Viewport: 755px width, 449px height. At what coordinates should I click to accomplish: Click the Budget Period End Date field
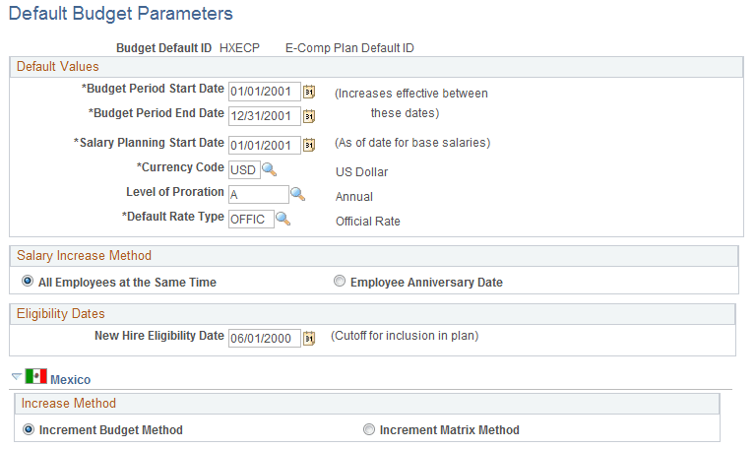264,116
